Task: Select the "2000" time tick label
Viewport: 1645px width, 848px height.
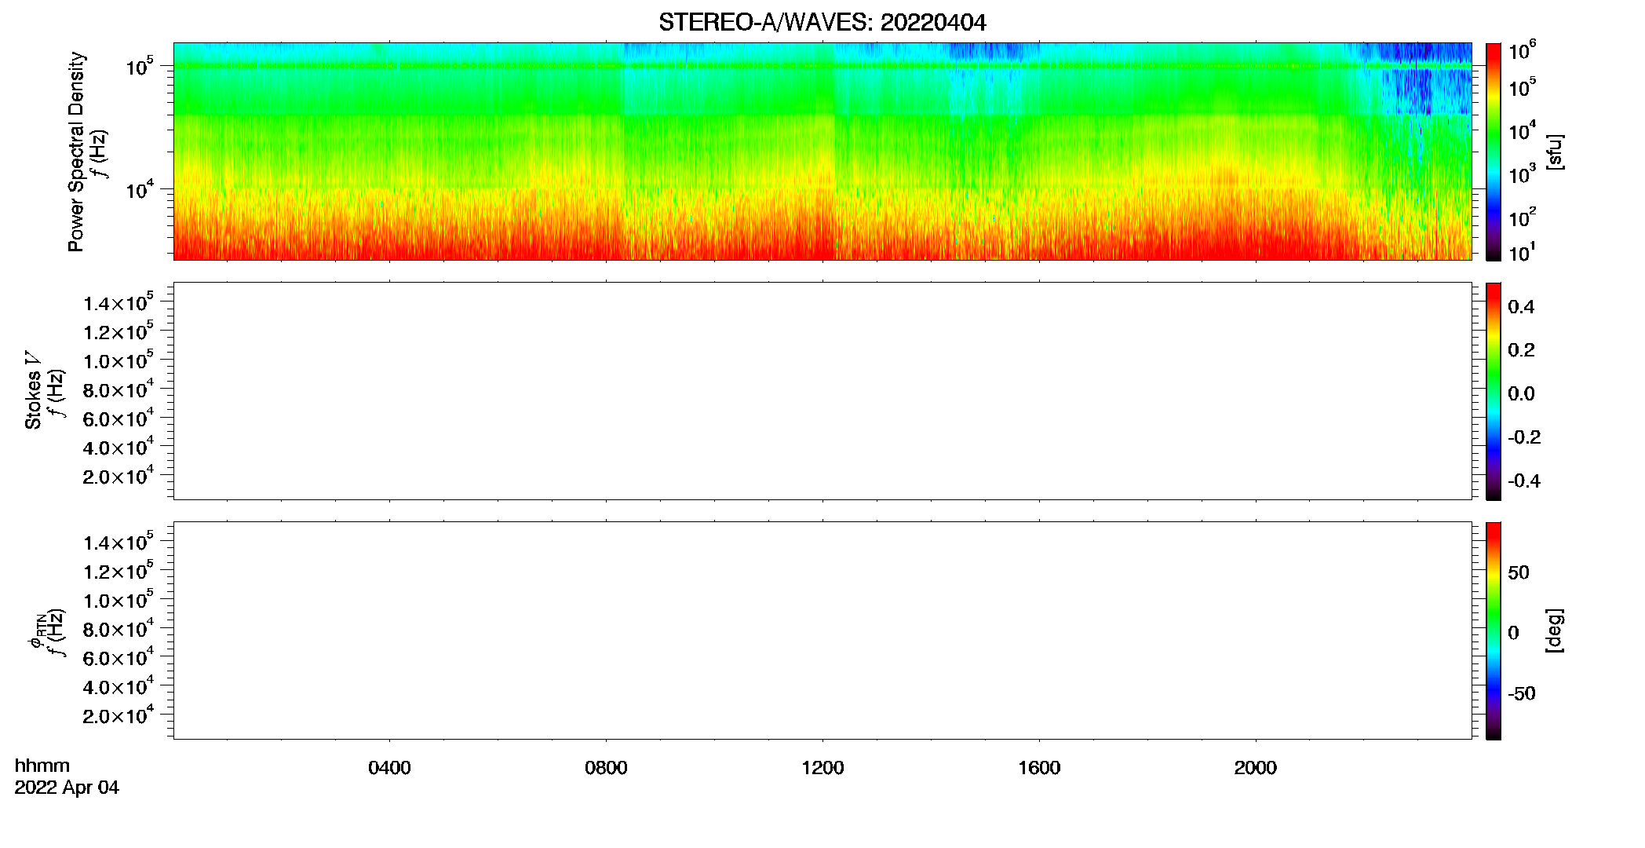Action: tap(1256, 768)
